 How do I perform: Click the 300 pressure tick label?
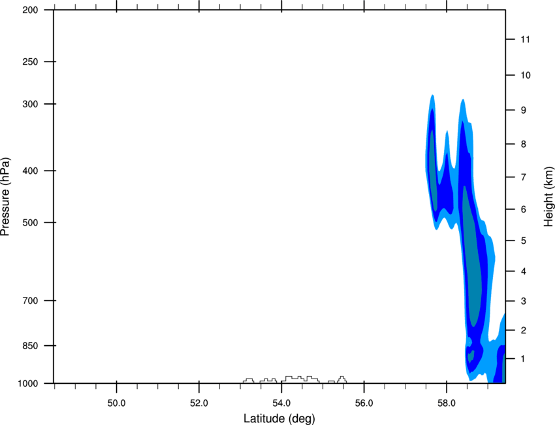pyautogui.click(x=30, y=104)
